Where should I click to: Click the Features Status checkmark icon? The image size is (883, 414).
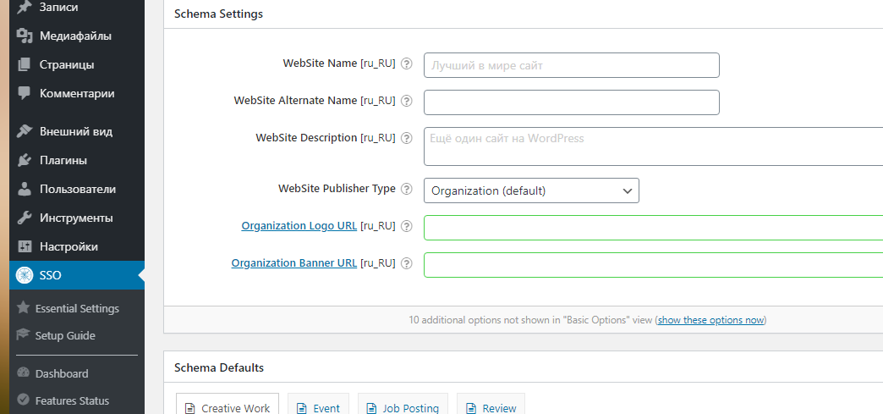(x=23, y=400)
